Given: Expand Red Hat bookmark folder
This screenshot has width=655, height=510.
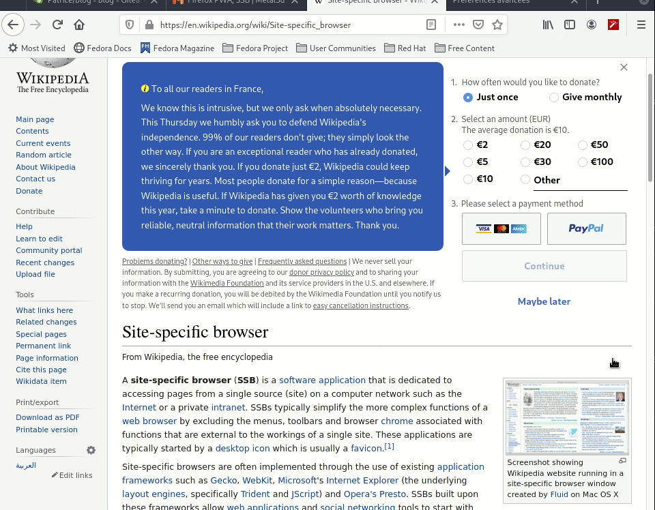Looking at the screenshot, I should pos(405,48).
